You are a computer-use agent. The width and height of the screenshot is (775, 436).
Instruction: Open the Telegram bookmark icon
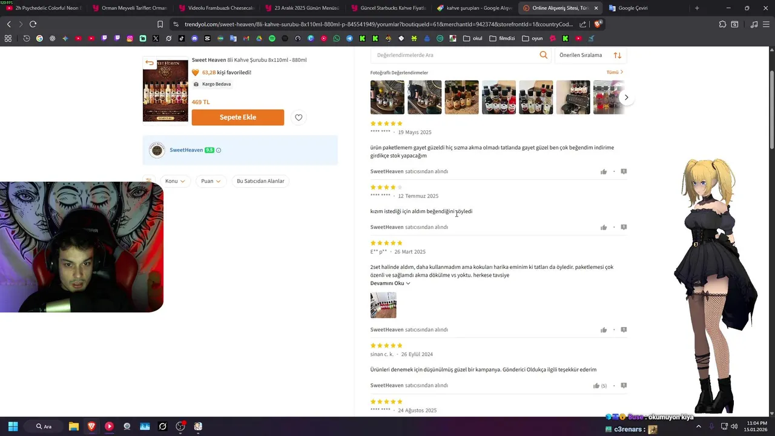pyautogui.click(x=349, y=38)
